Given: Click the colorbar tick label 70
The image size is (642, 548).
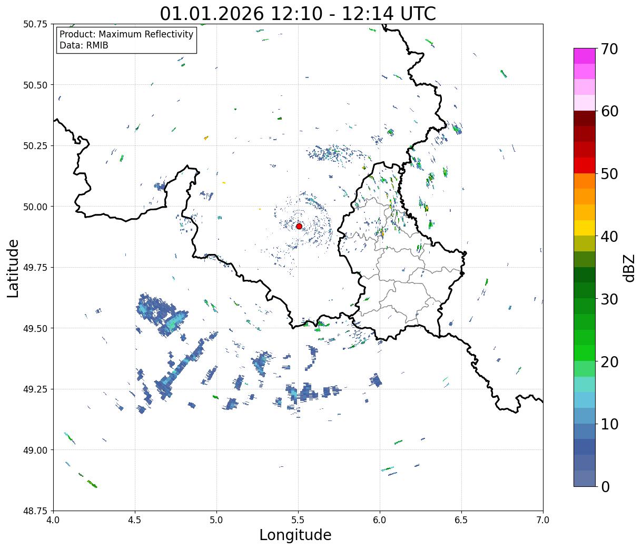Looking at the screenshot, I should pyautogui.click(x=609, y=49).
